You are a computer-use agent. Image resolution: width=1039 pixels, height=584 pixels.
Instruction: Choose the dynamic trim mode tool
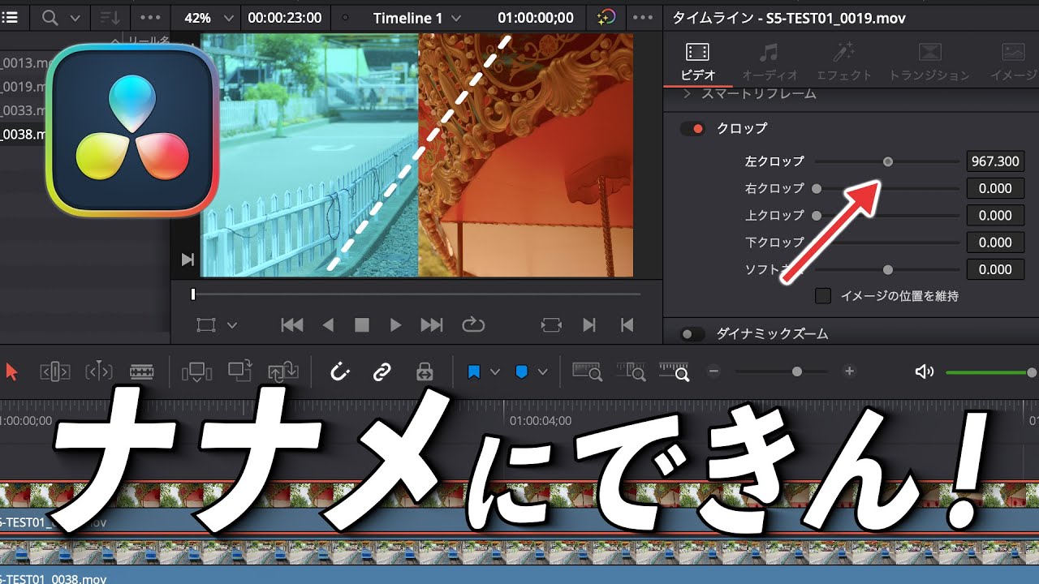[99, 372]
